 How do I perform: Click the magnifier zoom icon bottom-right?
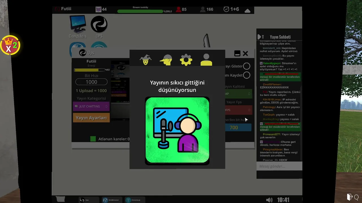[x=356, y=197]
